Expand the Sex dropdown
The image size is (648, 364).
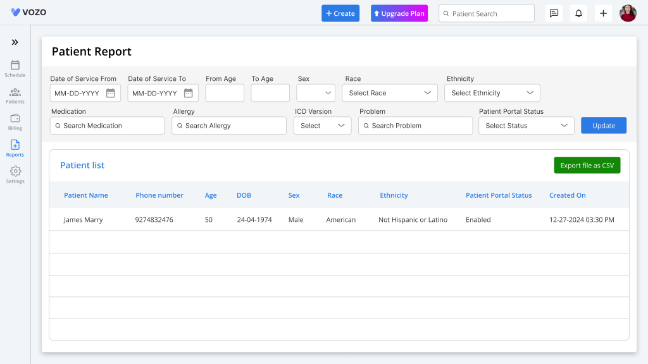click(315, 93)
